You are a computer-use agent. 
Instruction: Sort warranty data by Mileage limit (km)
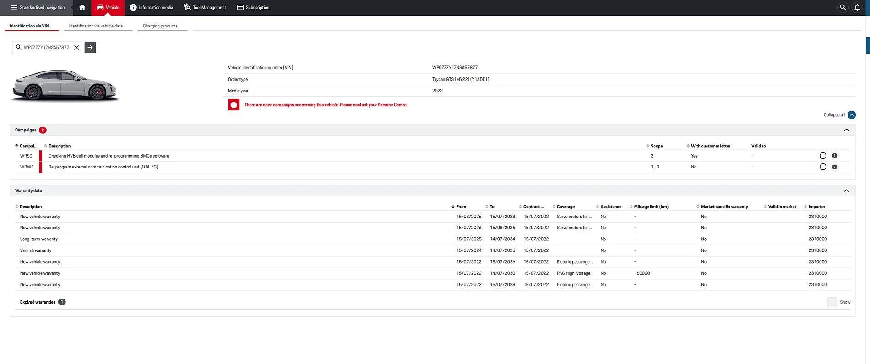point(649,207)
